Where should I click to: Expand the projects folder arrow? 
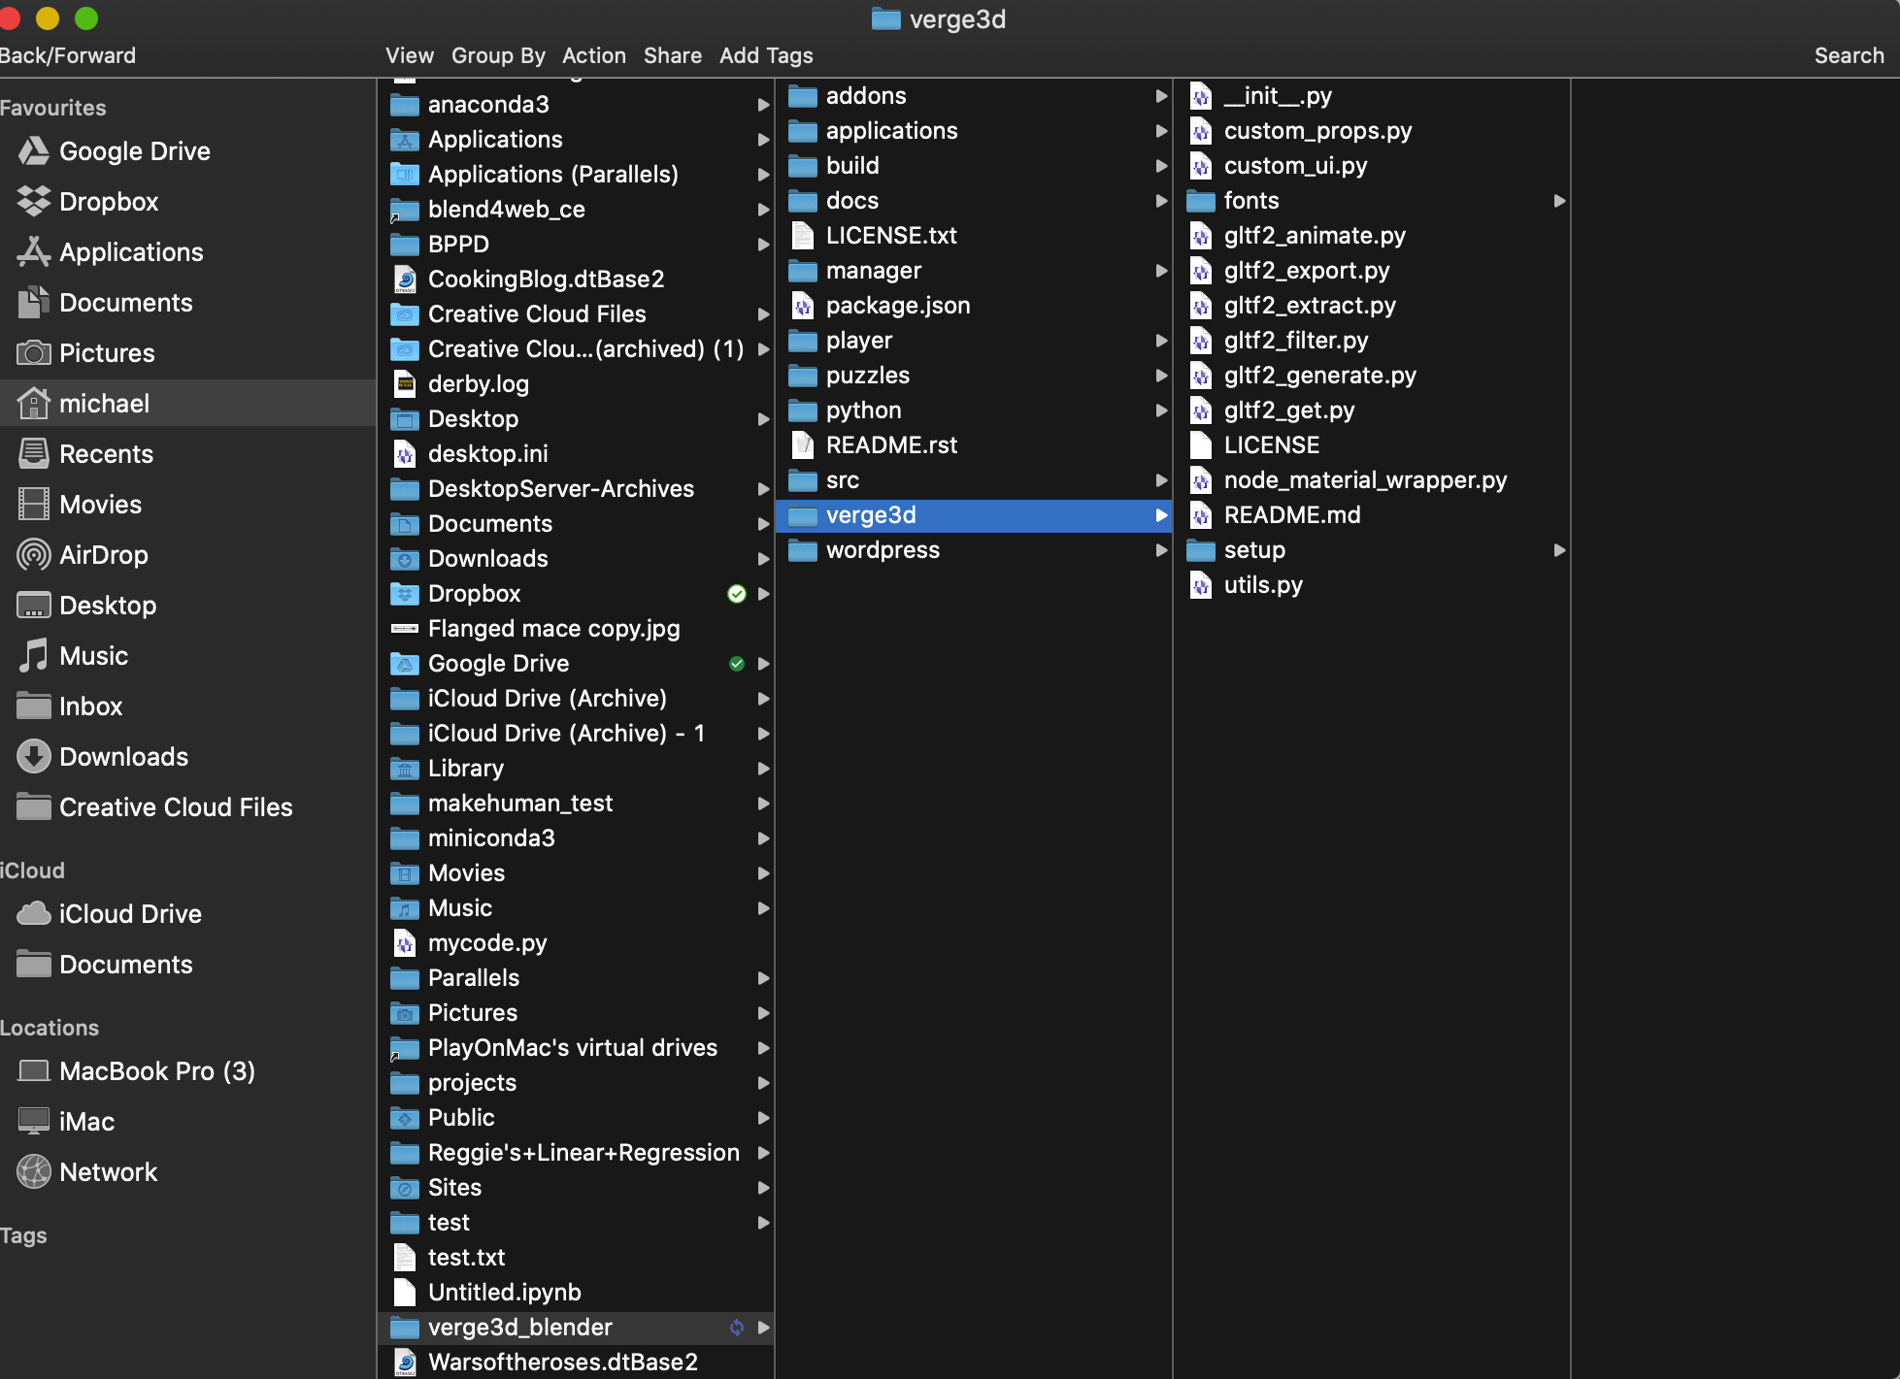point(763,1083)
